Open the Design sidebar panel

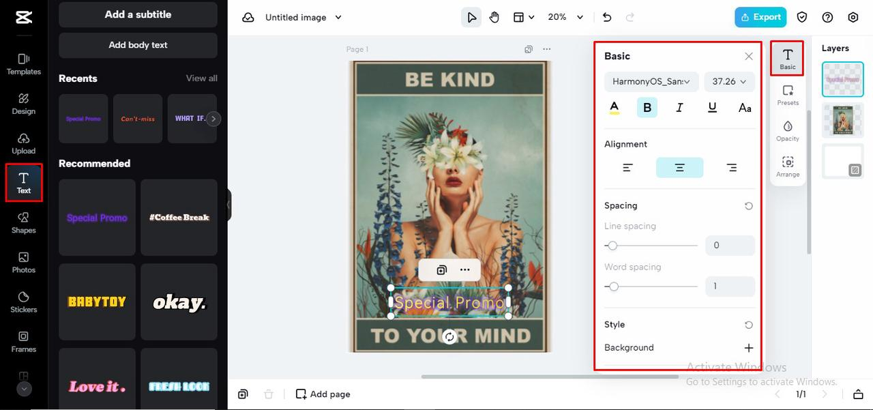[x=24, y=104]
